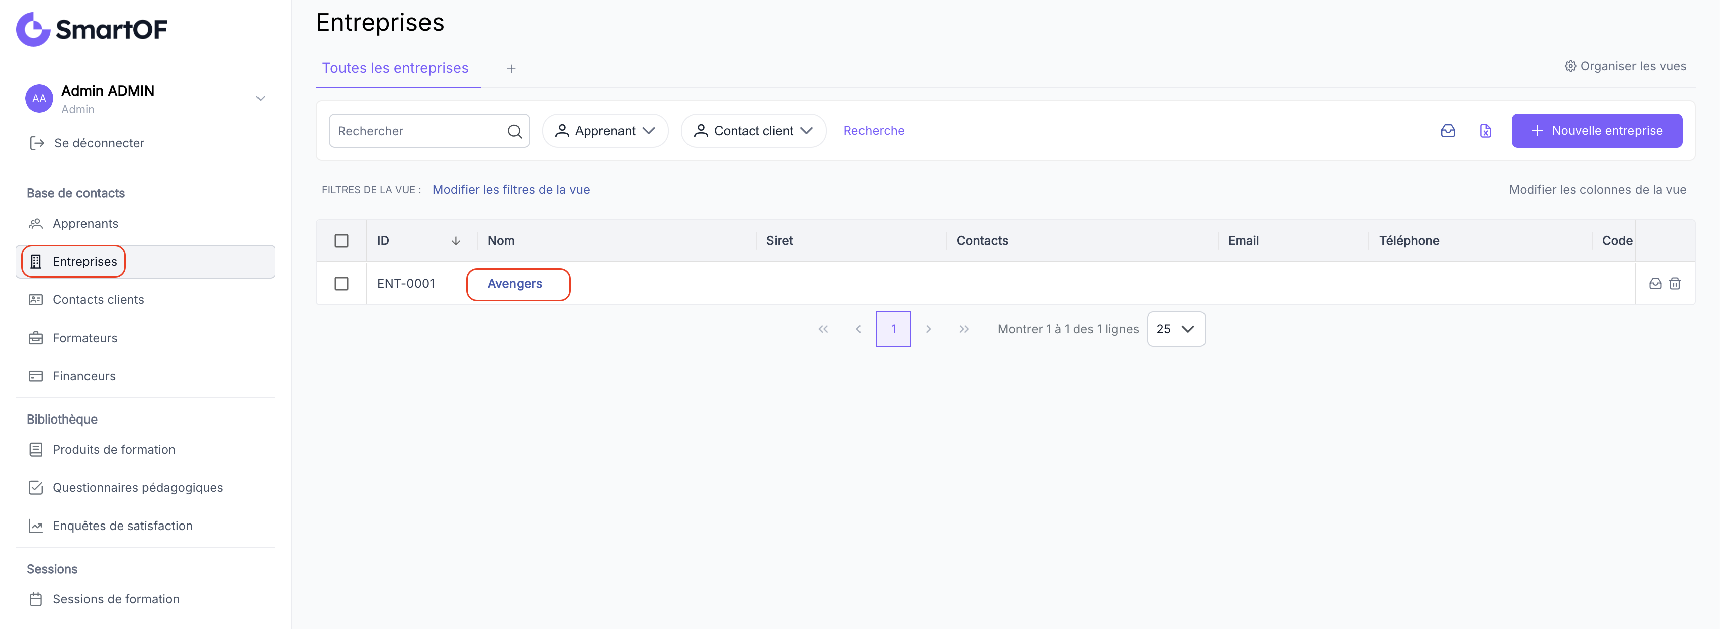Go to previous page chevron
The image size is (1720, 629).
pos(858,329)
